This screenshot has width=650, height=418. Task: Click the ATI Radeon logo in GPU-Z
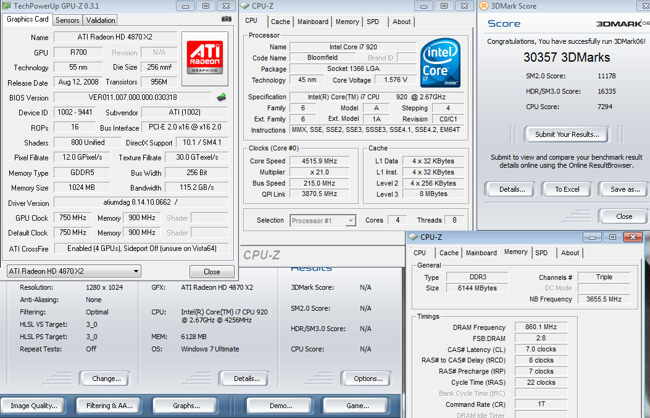[x=205, y=57]
